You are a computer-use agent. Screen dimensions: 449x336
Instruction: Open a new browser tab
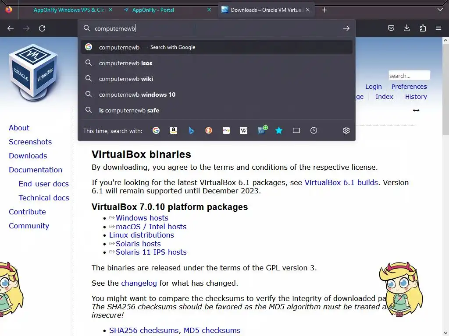(x=324, y=10)
